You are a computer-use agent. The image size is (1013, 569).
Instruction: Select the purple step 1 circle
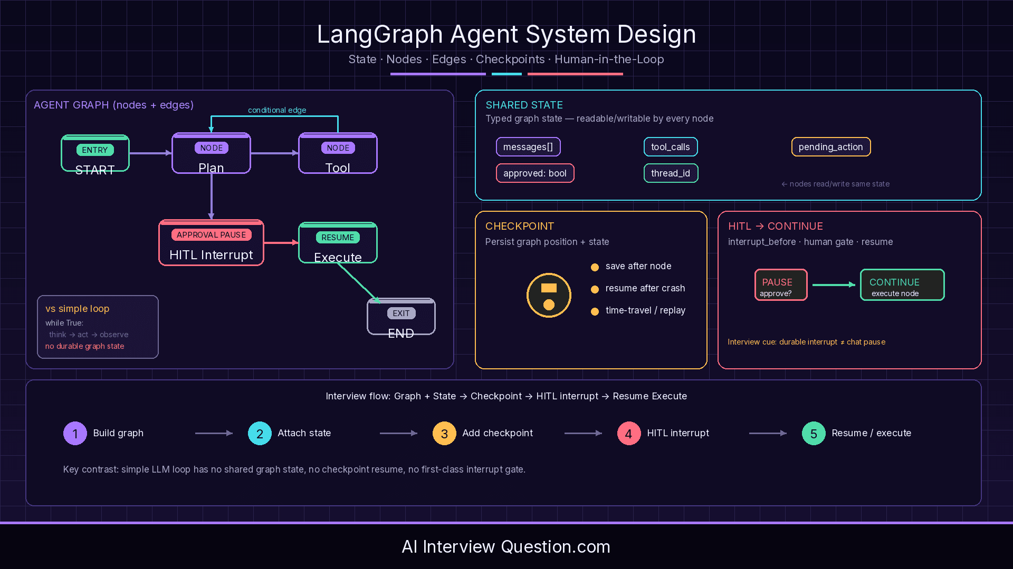click(75, 433)
